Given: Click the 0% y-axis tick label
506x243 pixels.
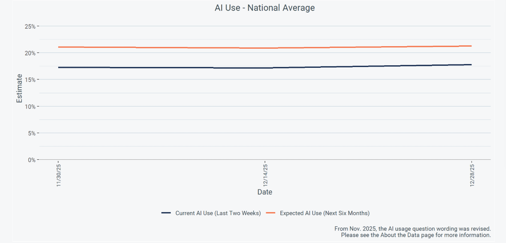Looking at the screenshot, I should [x=32, y=160].
